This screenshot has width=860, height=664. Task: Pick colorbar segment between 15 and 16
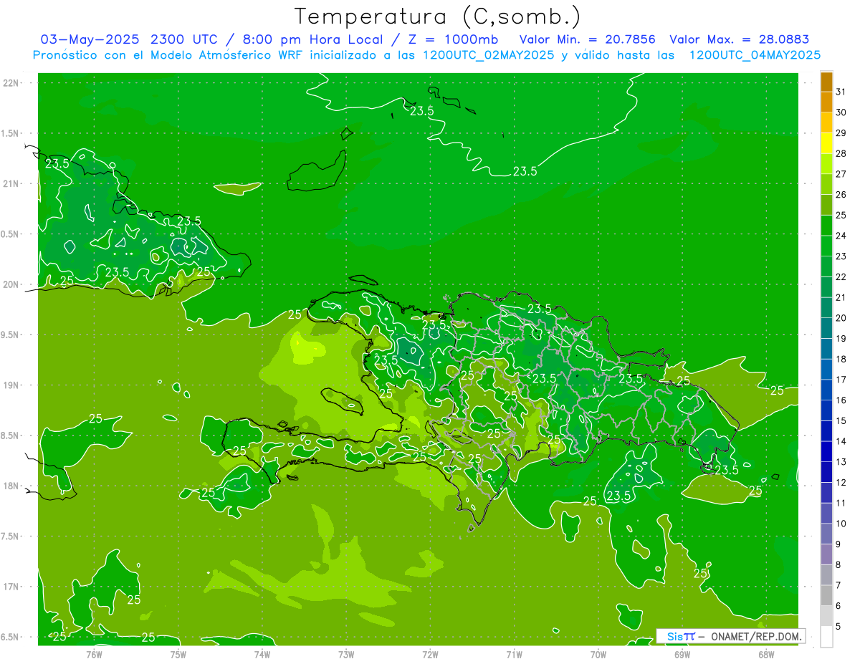coord(826,410)
